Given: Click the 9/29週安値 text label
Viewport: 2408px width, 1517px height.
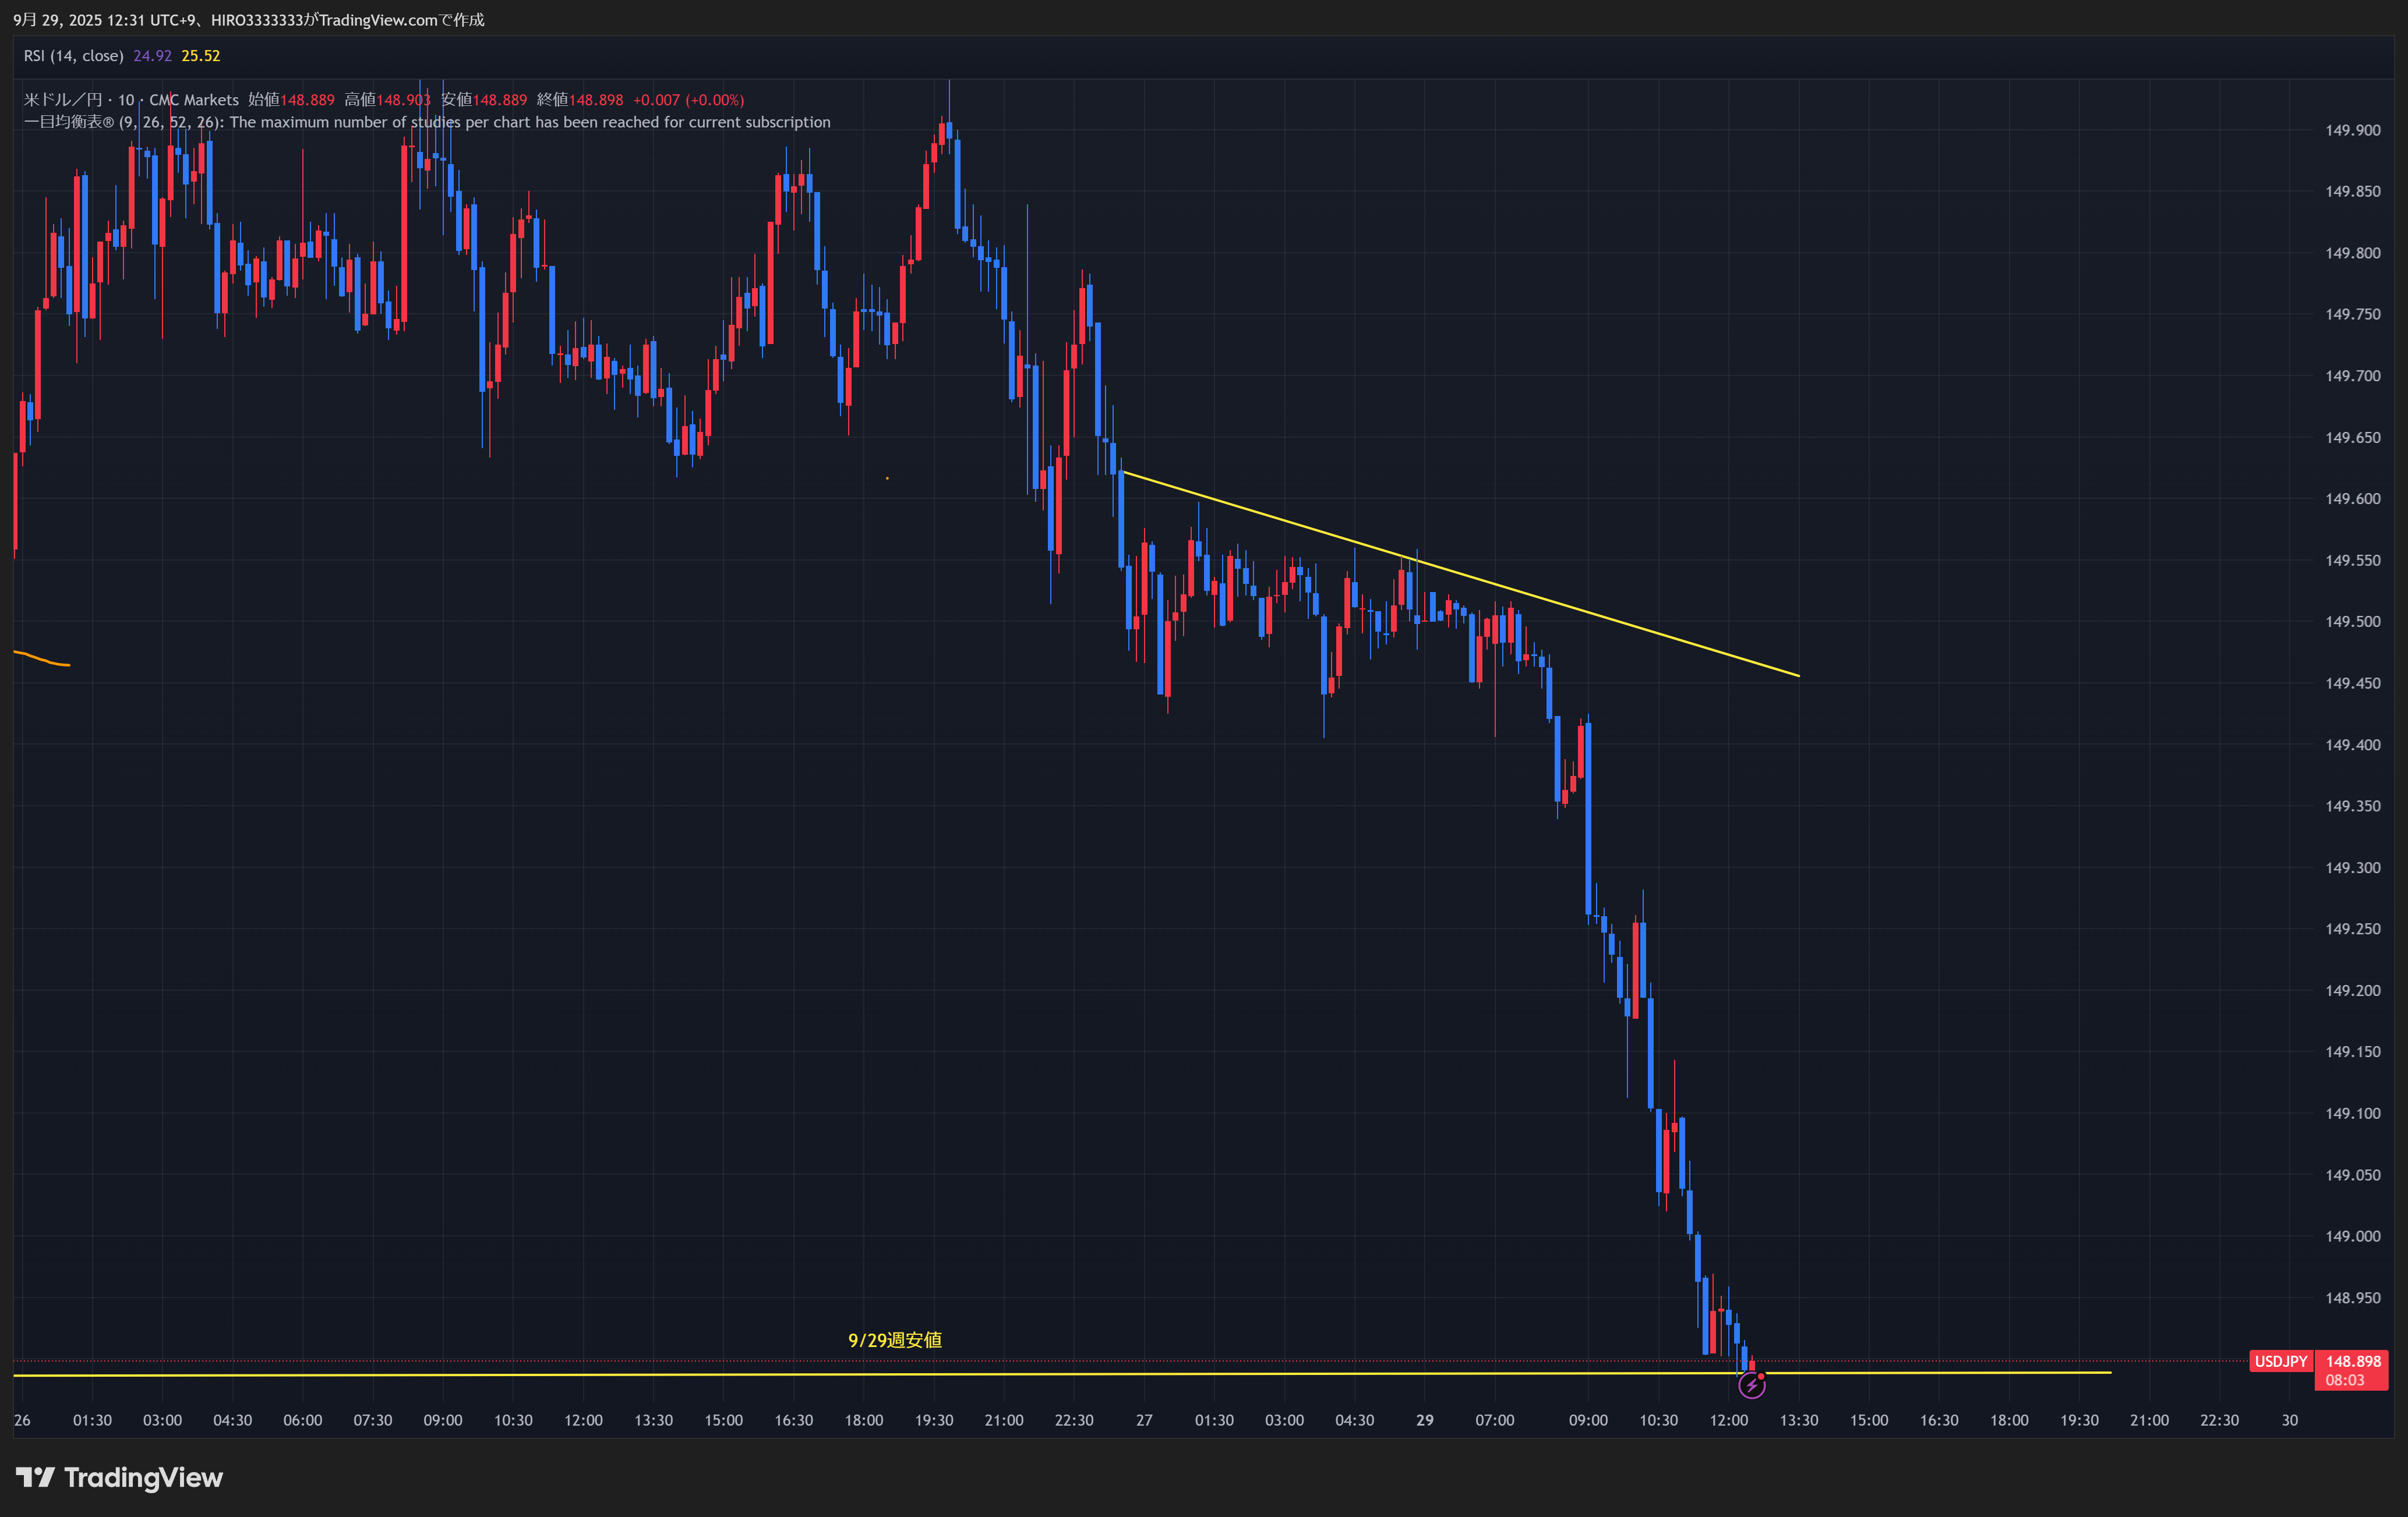Looking at the screenshot, I should [x=894, y=1340].
